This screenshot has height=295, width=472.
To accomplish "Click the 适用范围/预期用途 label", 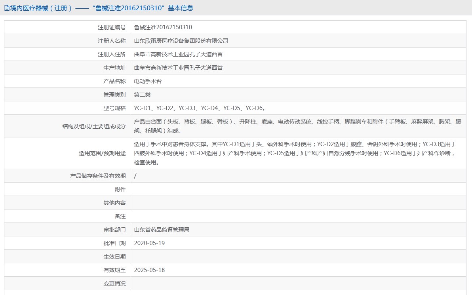I will [102, 154].
